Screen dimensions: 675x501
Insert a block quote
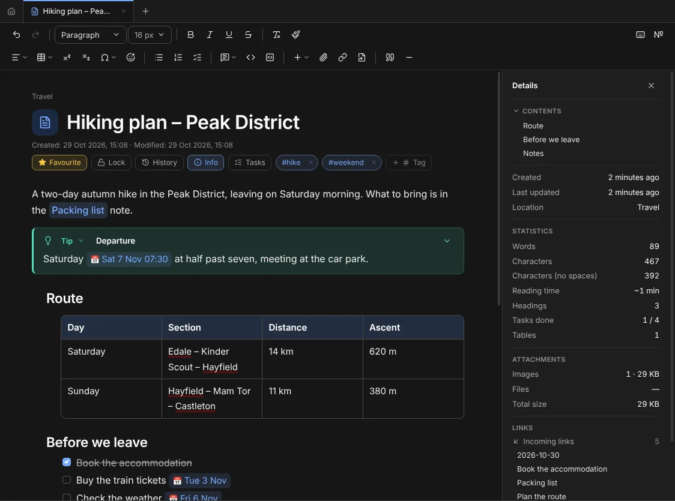390,58
